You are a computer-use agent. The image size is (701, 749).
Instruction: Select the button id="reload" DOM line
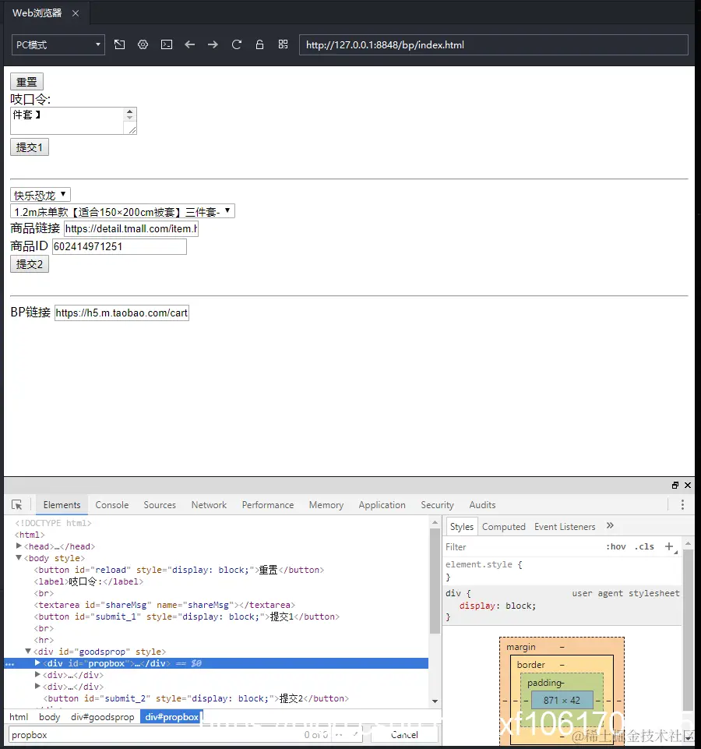178,570
